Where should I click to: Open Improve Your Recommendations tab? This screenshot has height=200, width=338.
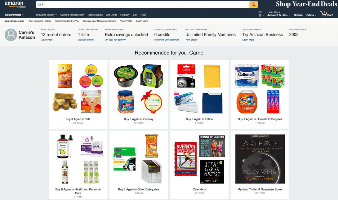coord(99,21)
